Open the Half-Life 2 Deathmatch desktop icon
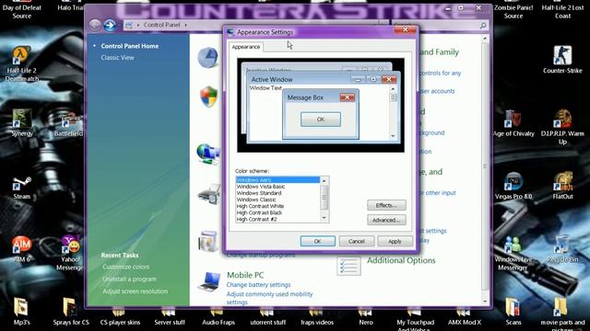Image resolution: width=590 pixels, height=331 pixels. (22, 56)
